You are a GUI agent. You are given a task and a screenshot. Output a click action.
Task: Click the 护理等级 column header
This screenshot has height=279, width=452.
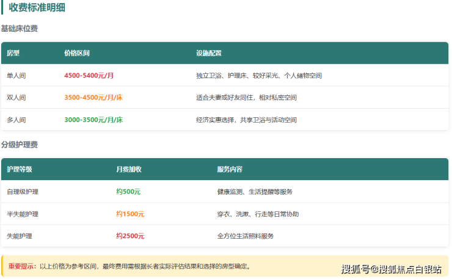pyautogui.click(x=20, y=169)
